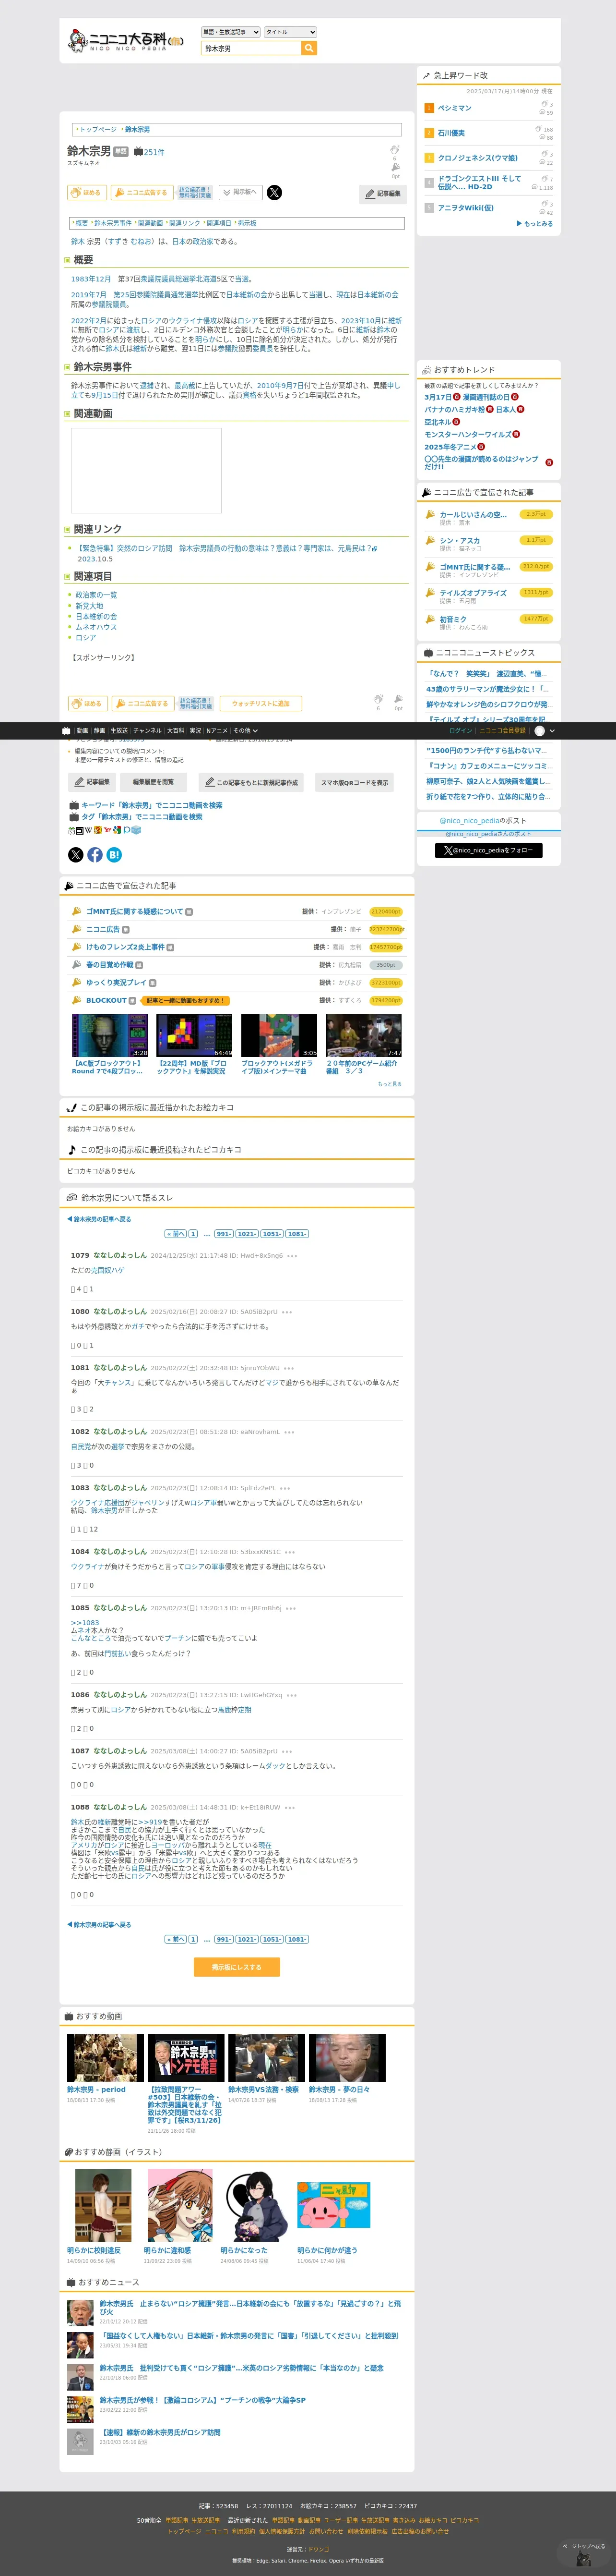Click ウォッチリストに追加 button
The height and width of the screenshot is (2576, 616).
pyautogui.click(x=261, y=704)
